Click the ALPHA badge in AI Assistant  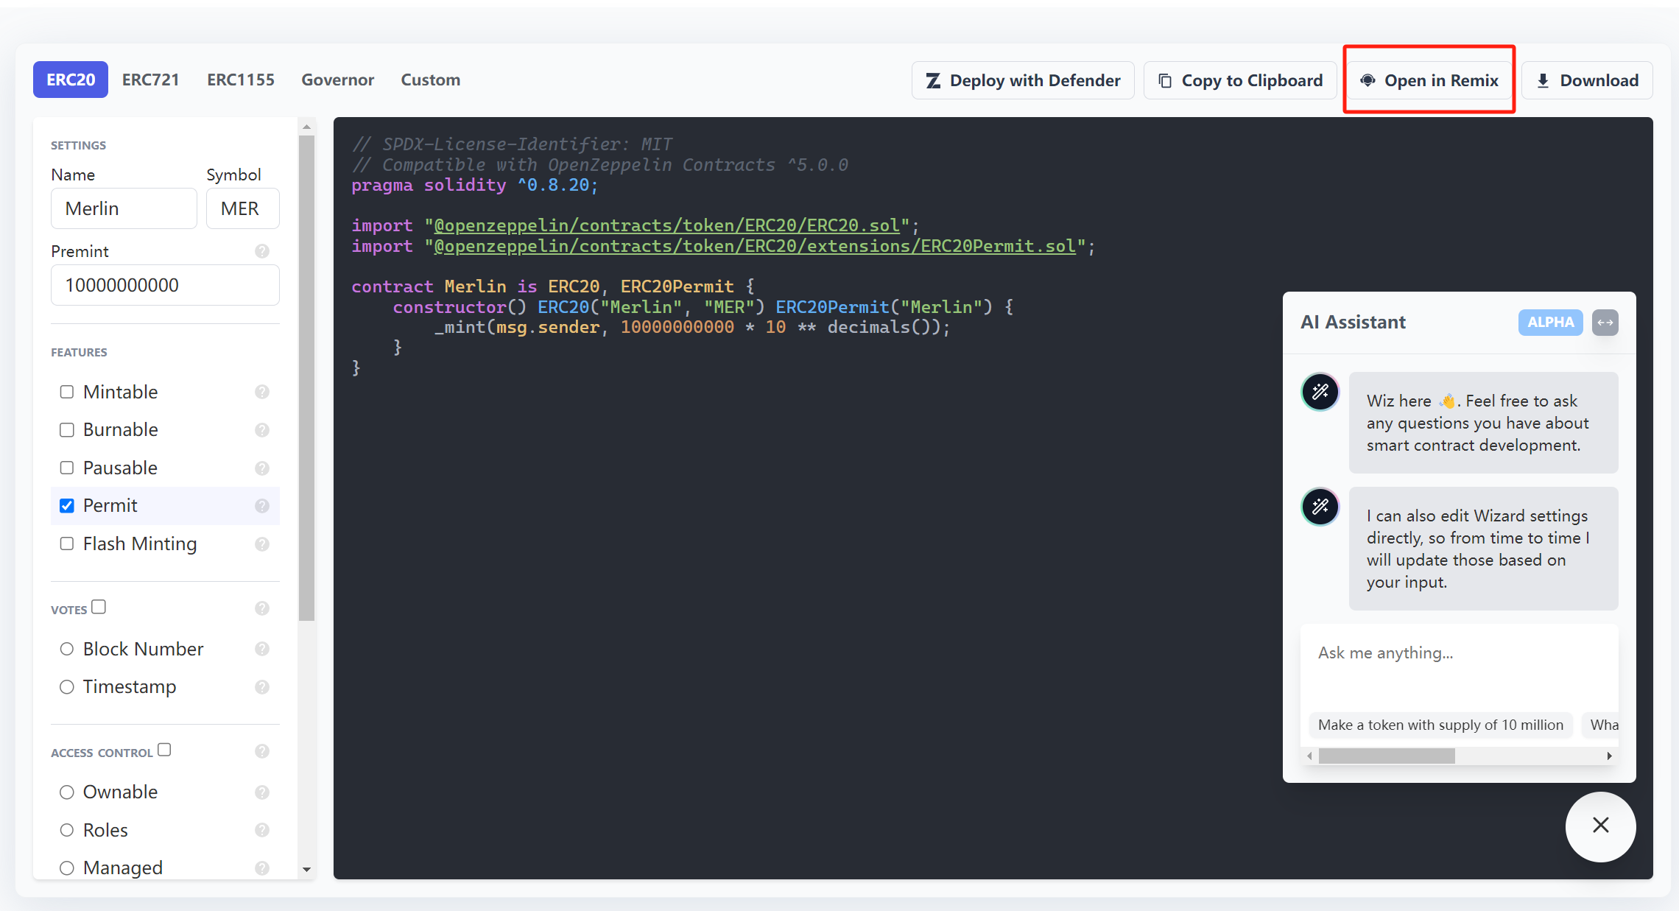[1550, 323]
